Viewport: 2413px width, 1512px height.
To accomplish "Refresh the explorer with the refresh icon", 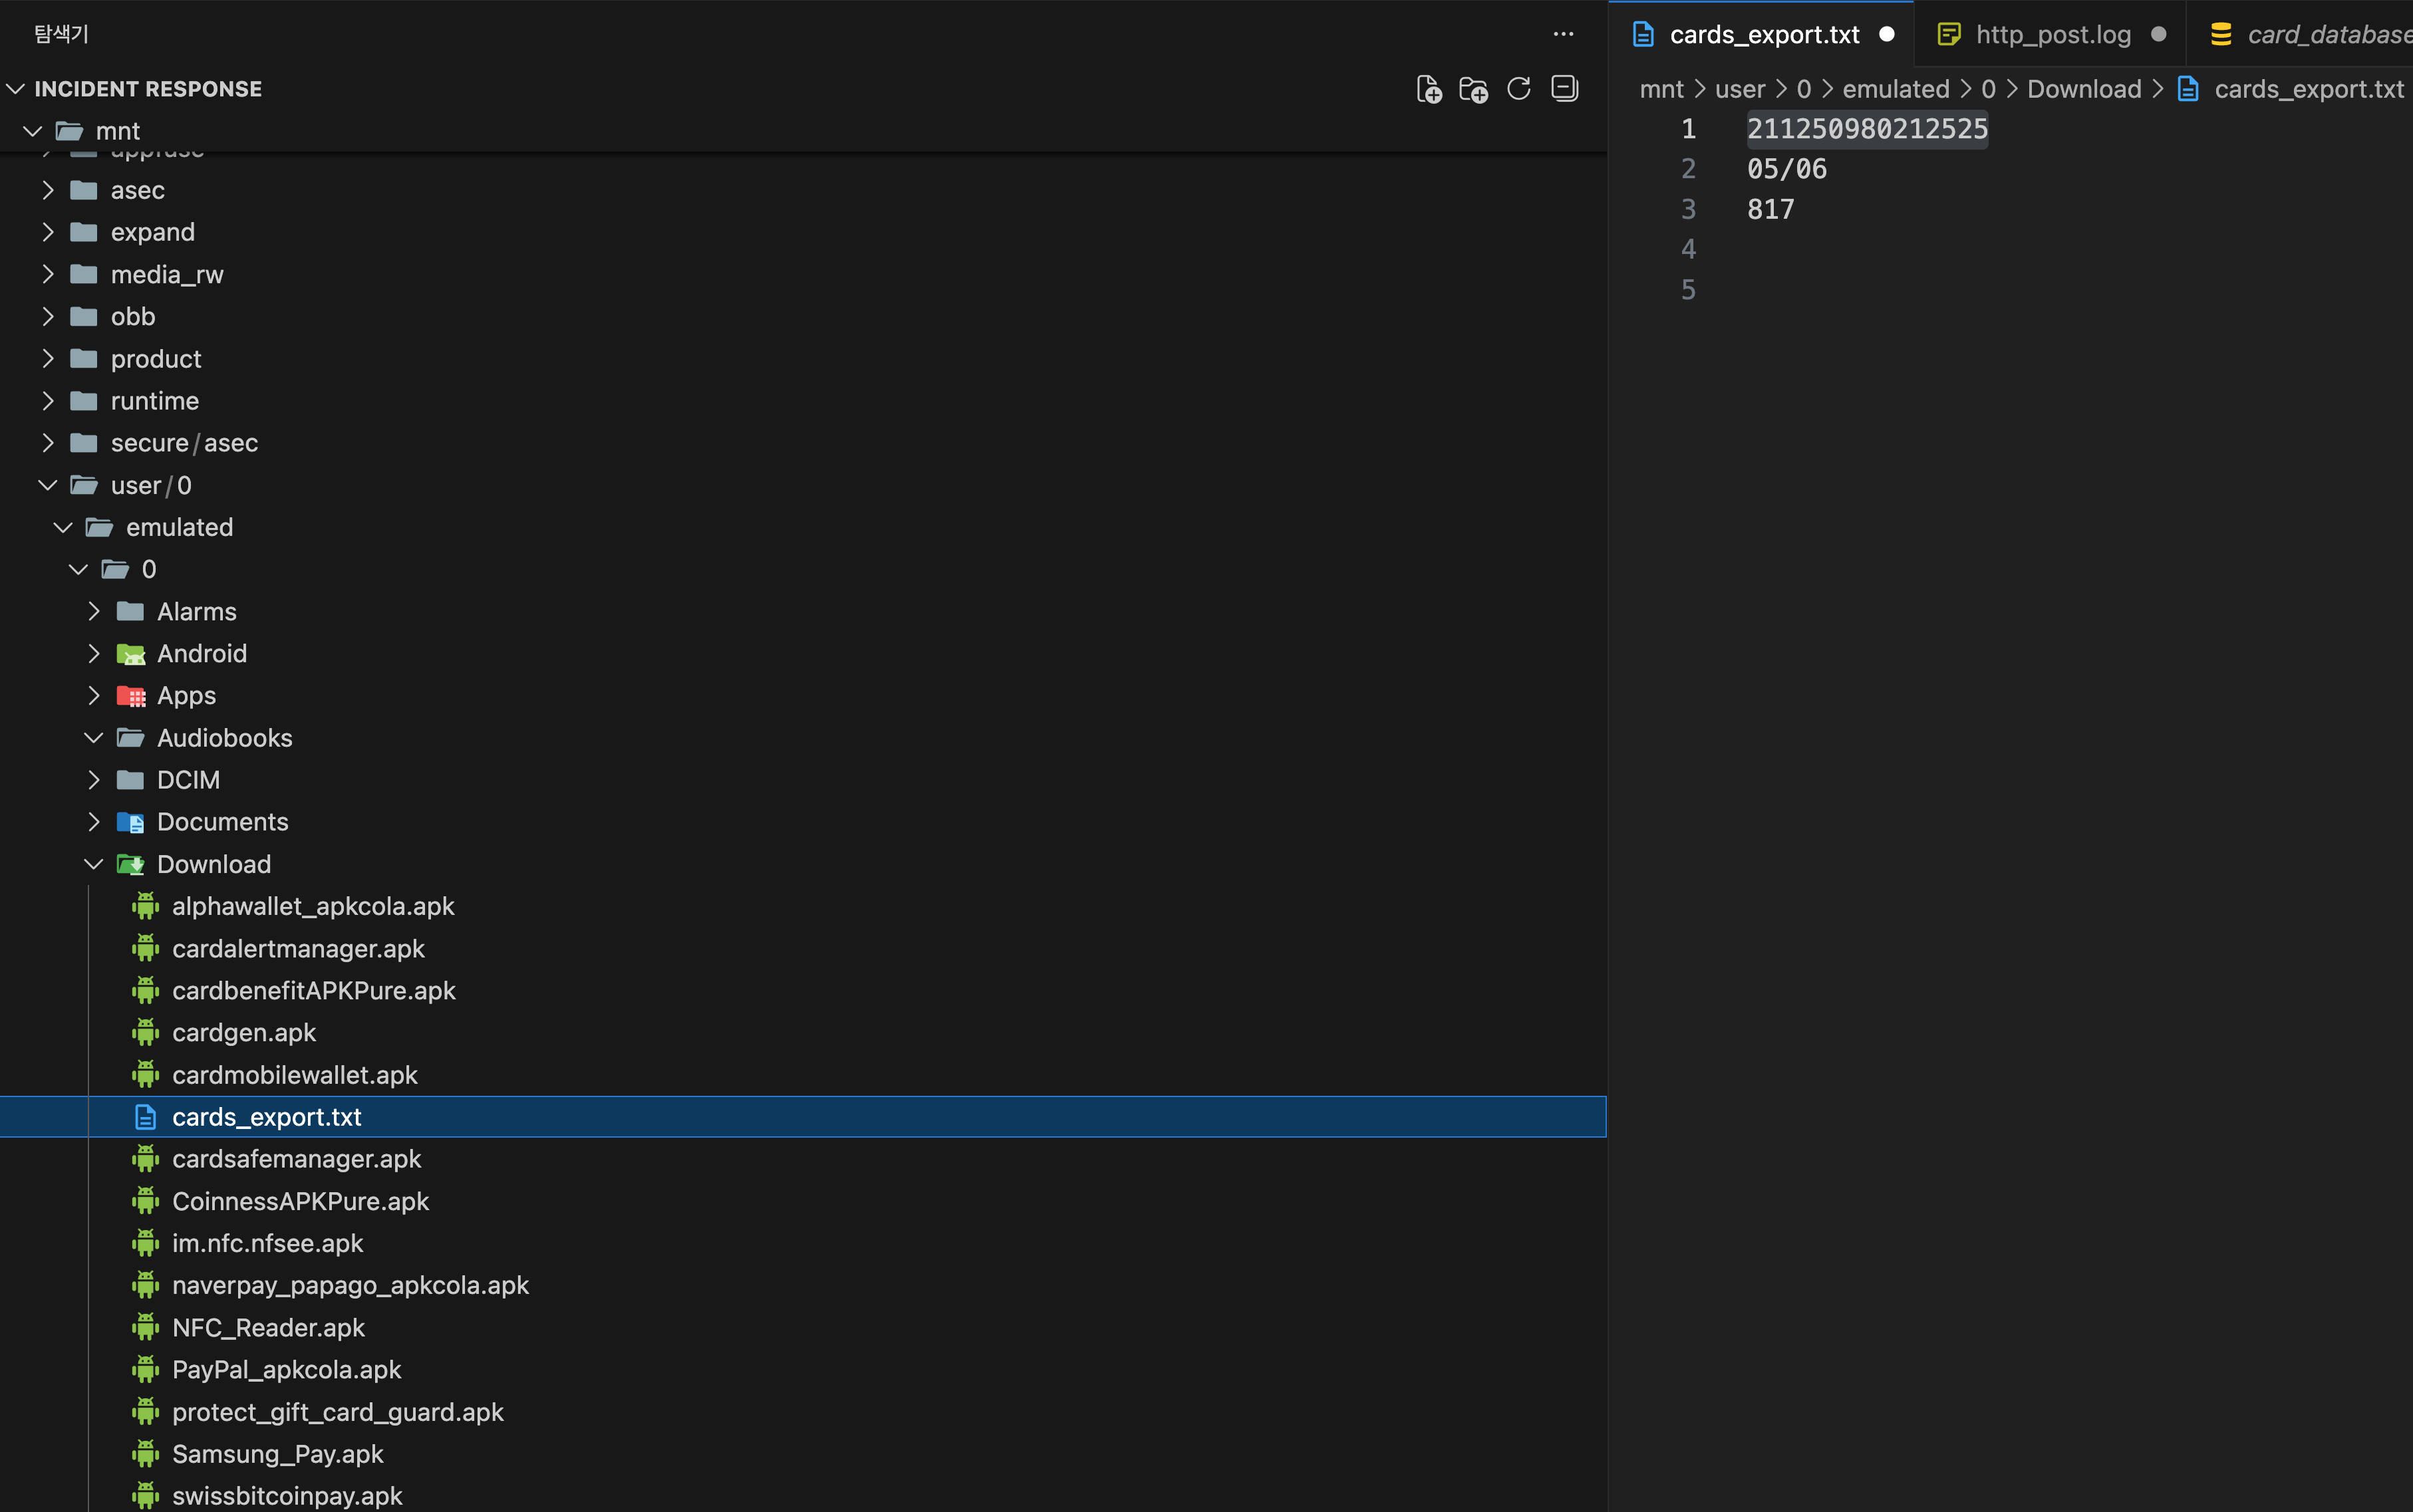I will pos(1518,89).
